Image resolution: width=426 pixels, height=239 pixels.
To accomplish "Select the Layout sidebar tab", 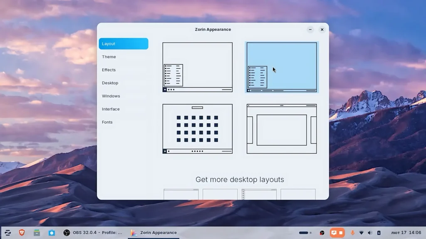I will click(124, 44).
